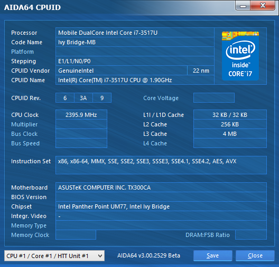Click CPUID revision cell showing 6
The width and height of the screenshot is (279, 267).
pos(65,98)
